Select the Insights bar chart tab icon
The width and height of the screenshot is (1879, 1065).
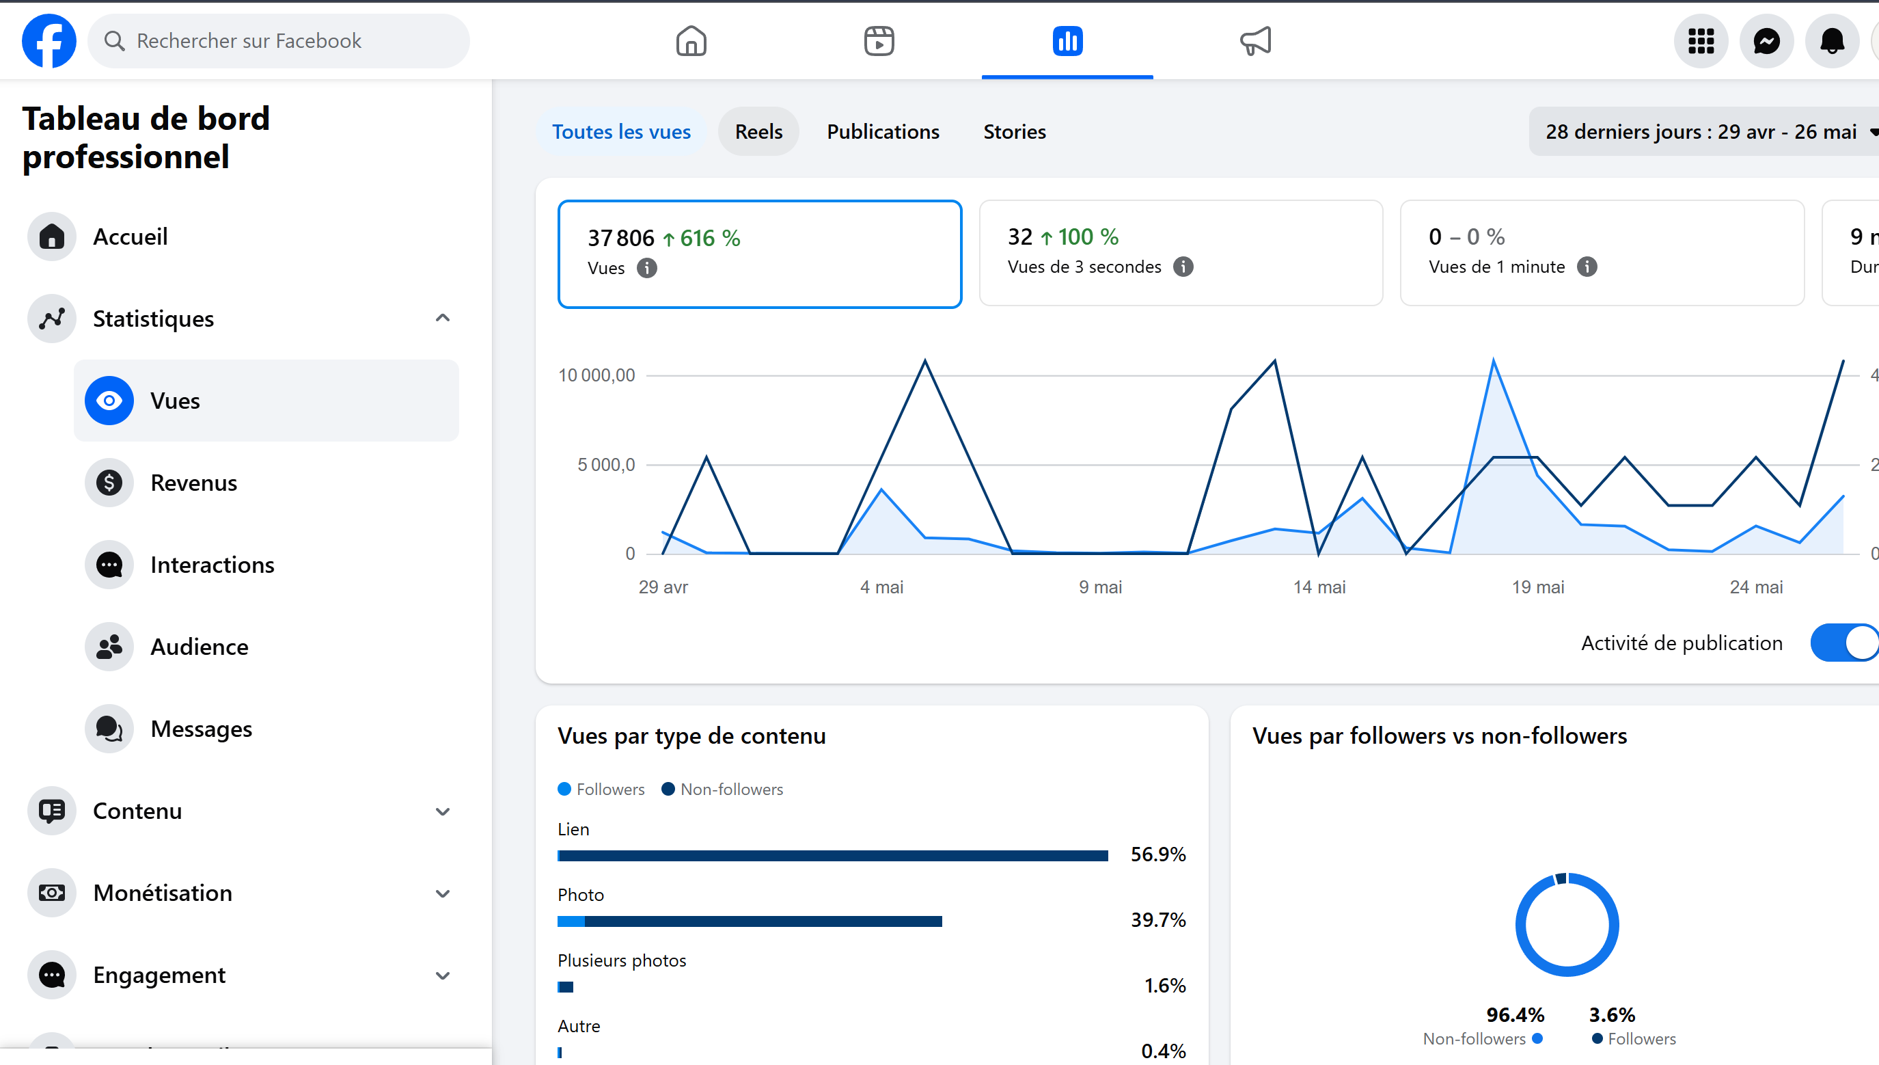[x=1067, y=41]
